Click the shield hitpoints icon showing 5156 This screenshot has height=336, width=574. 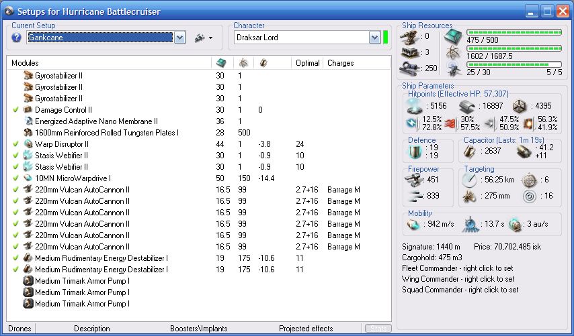[415, 106]
